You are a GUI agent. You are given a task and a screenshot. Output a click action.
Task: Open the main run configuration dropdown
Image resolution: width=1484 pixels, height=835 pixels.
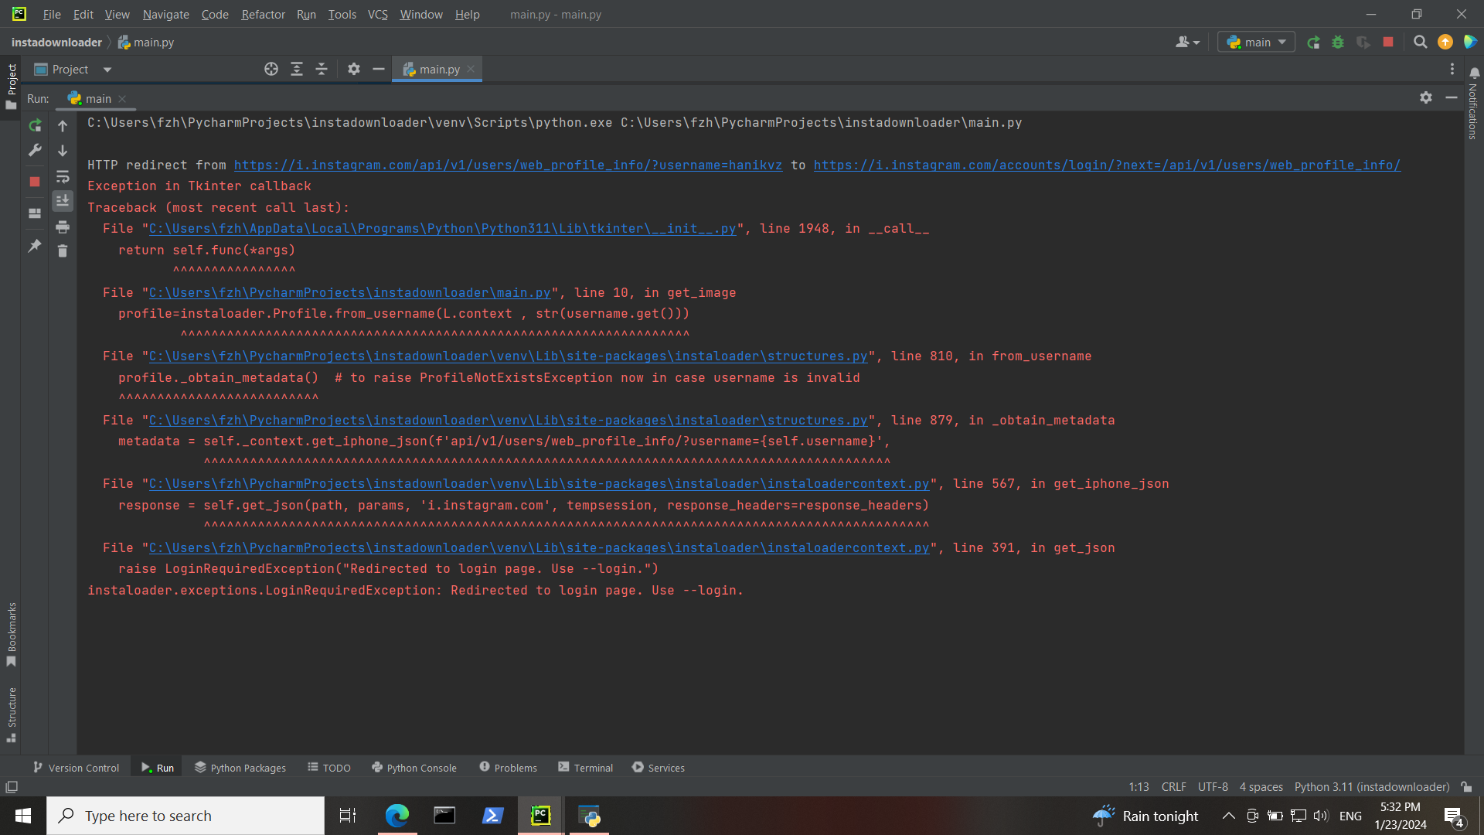(x=1257, y=43)
